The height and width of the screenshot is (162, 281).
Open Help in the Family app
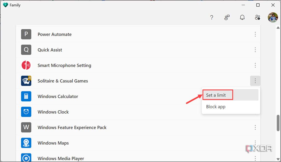click(x=212, y=17)
